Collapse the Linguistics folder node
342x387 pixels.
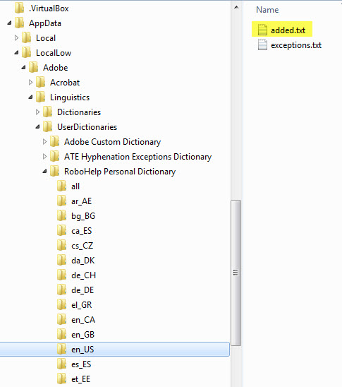[30, 97]
